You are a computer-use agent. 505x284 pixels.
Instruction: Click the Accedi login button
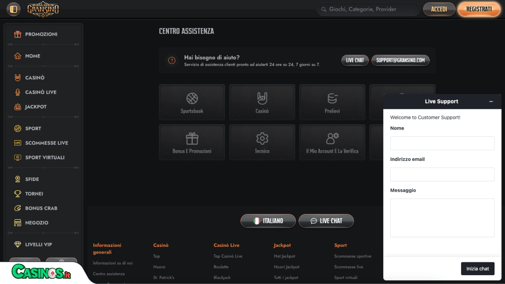439,9
